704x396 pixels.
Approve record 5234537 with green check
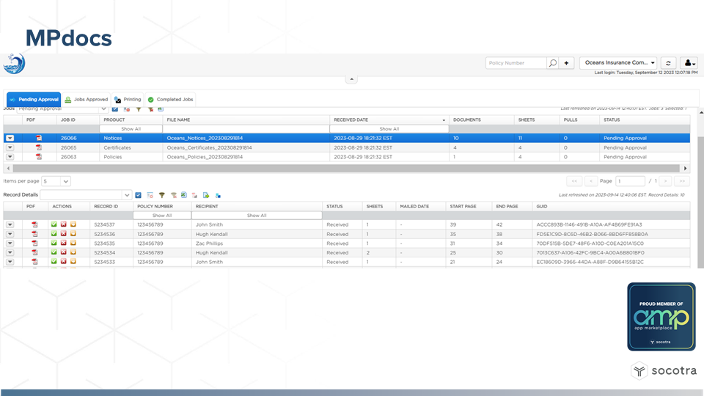point(54,224)
